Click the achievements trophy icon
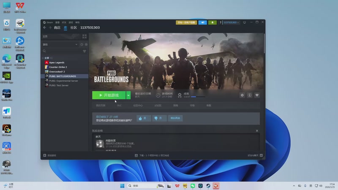This screenshot has height=190, width=338. coord(180,95)
